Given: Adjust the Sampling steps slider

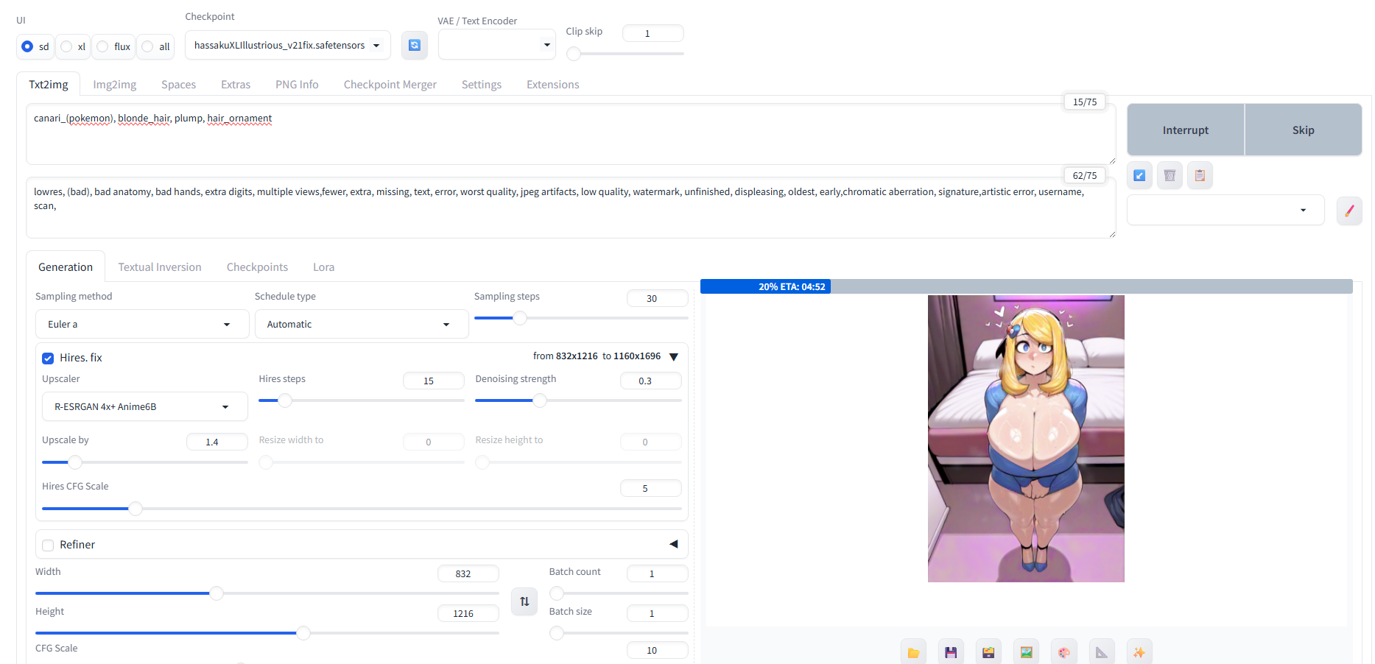Looking at the screenshot, I should pyautogui.click(x=581, y=318).
